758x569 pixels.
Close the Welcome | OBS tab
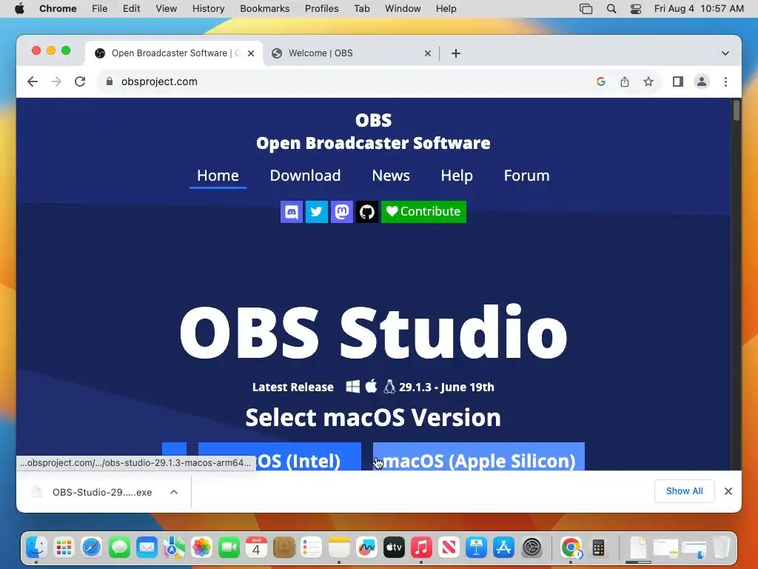click(427, 53)
